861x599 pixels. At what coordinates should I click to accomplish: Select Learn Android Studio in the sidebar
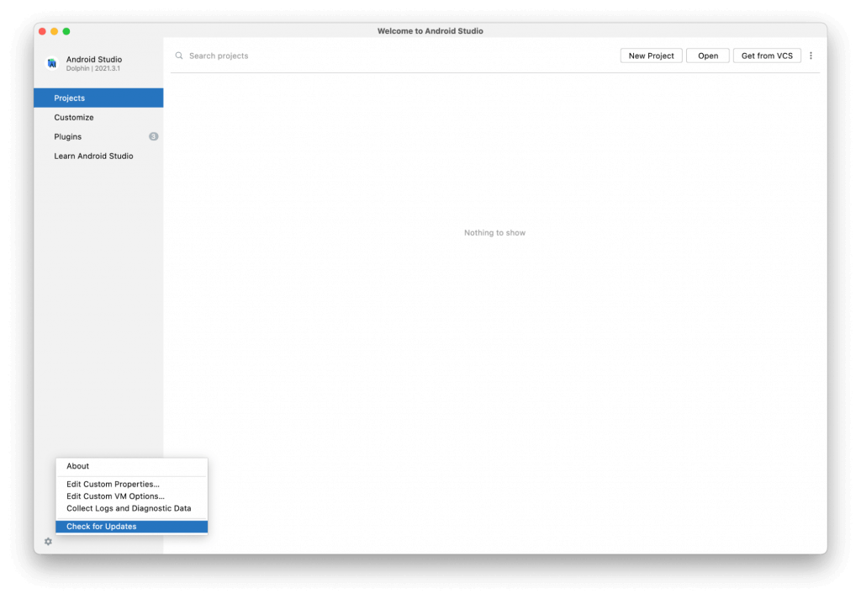92,156
